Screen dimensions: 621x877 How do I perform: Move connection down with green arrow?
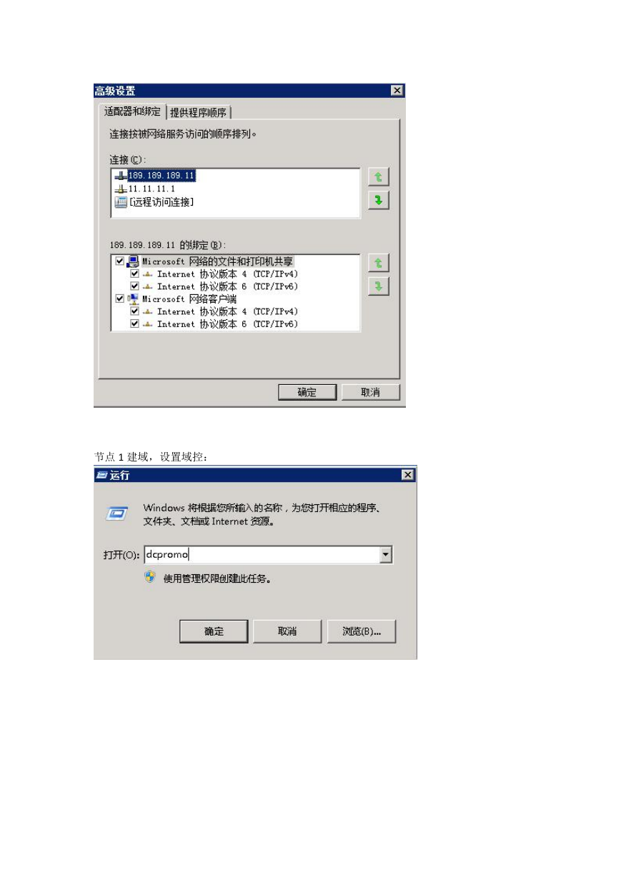pos(378,200)
